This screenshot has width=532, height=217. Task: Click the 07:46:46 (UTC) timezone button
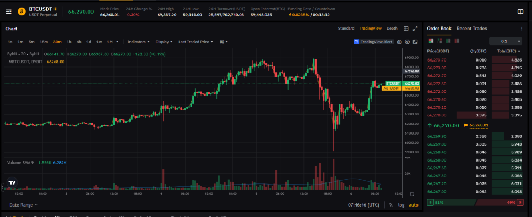(363, 205)
